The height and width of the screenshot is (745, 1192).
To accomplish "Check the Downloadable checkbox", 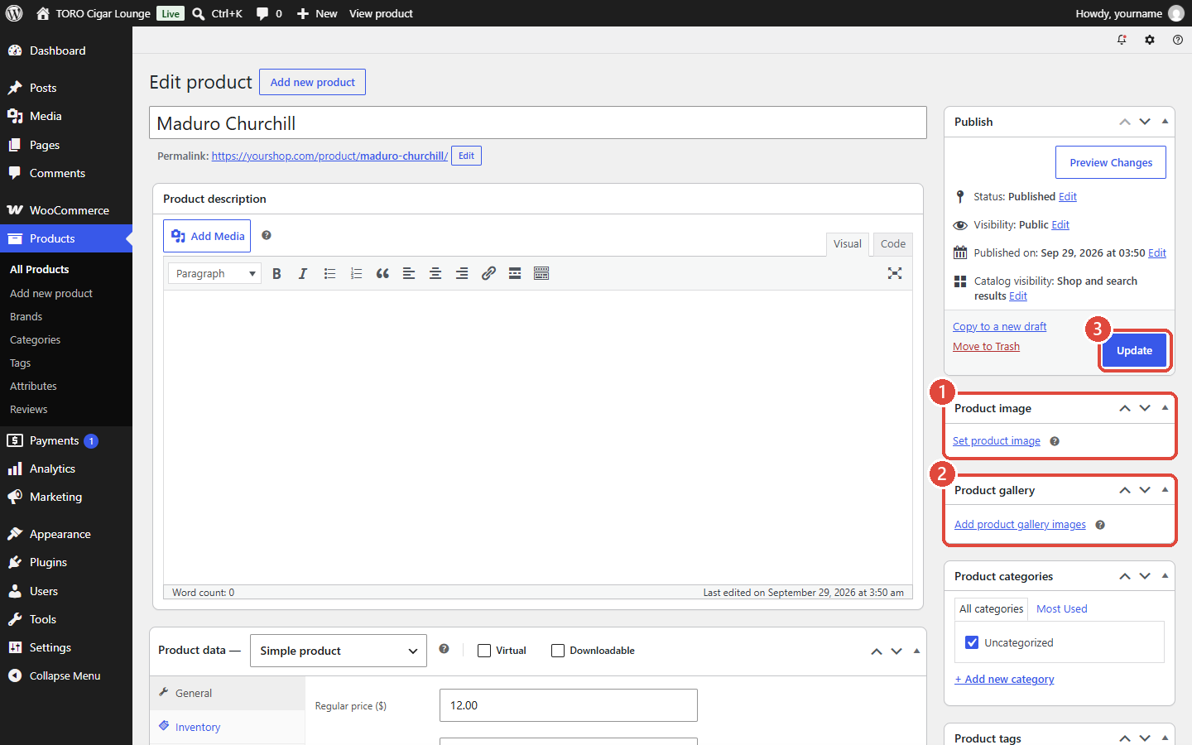I will [558, 651].
